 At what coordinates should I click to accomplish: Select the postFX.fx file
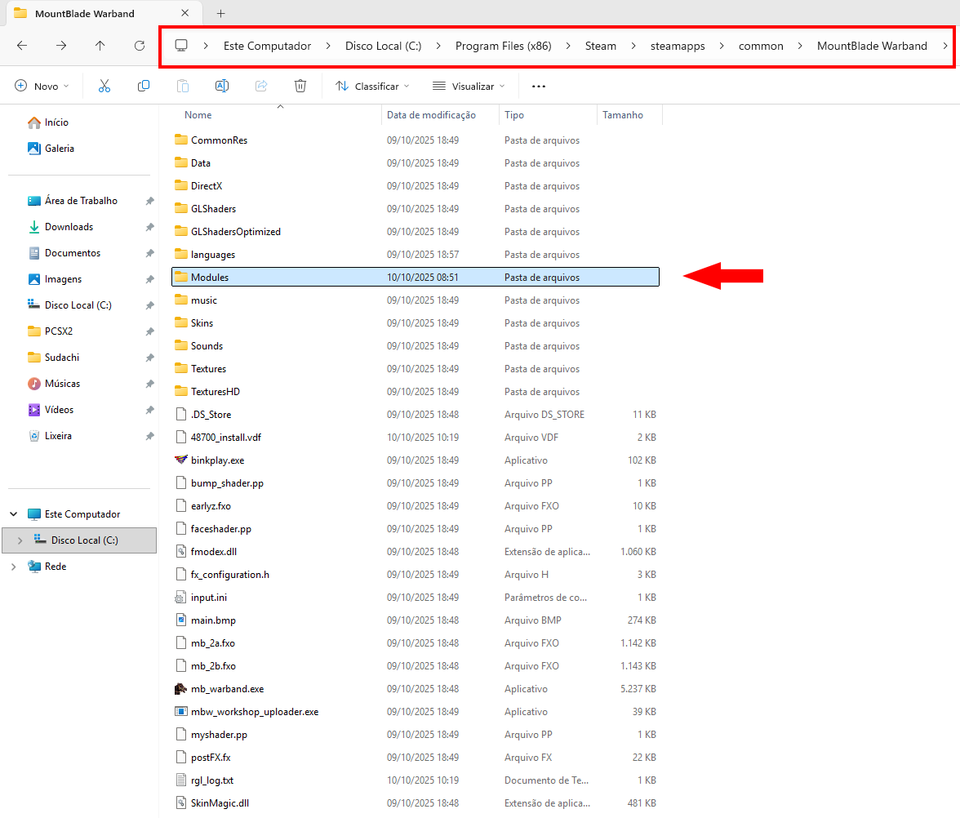(416, 758)
